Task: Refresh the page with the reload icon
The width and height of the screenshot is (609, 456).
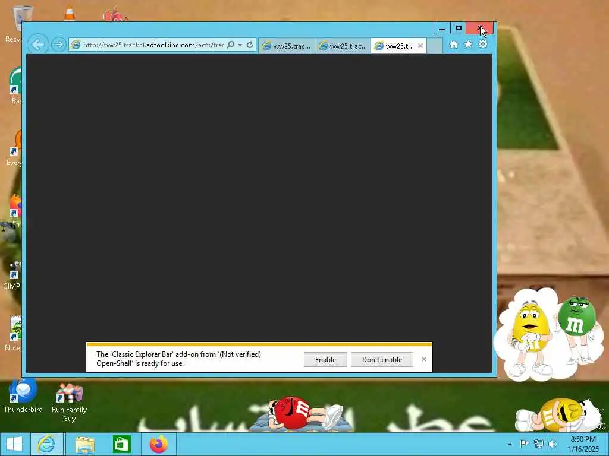Action: 250,45
